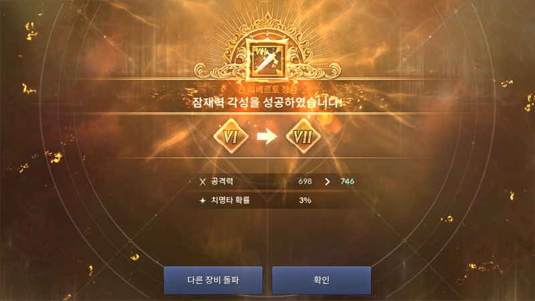
Task: Click the arrow between VI and VII badges
Action: tap(267, 136)
